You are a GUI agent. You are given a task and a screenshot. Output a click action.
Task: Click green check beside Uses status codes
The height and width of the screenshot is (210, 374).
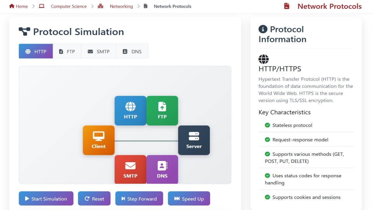point(267,176)
